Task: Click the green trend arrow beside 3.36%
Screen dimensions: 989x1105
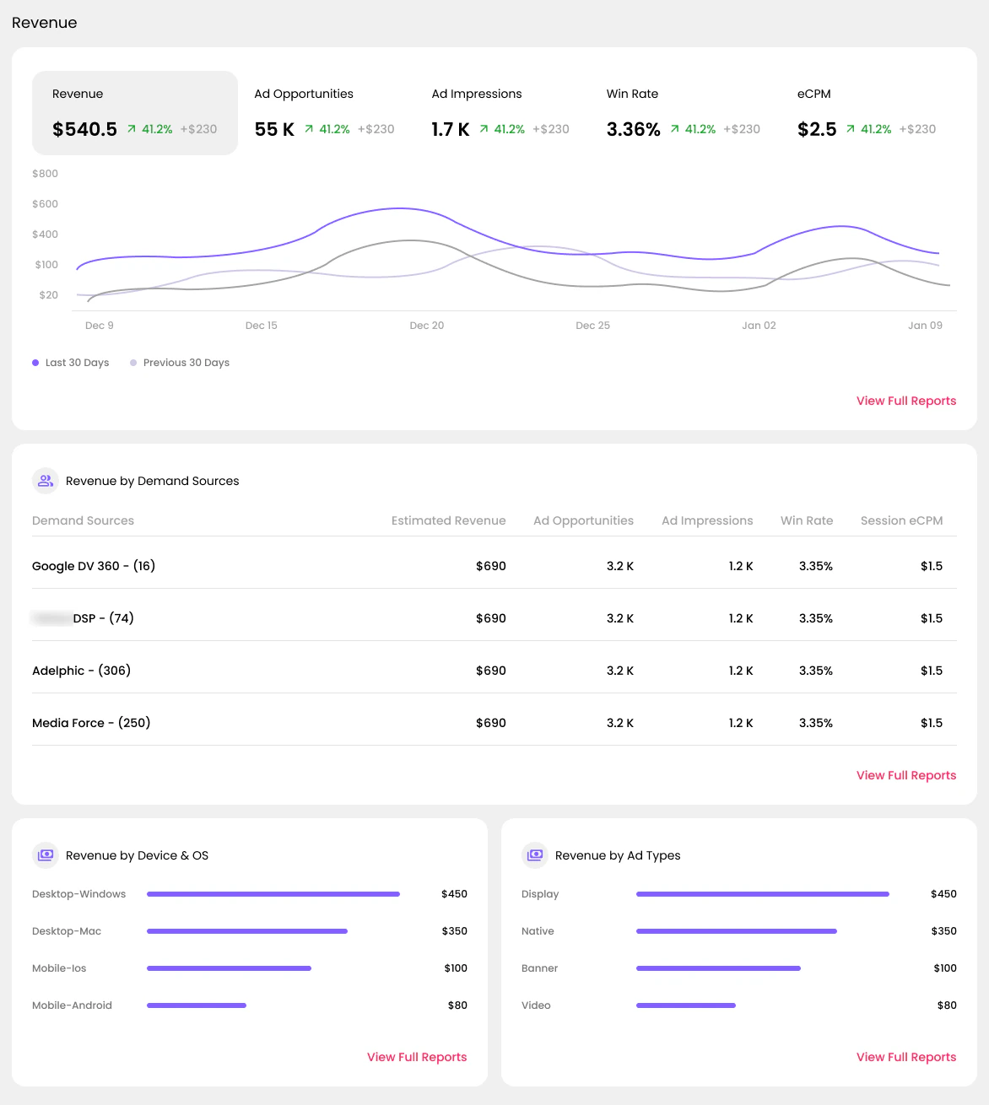Action: coord(675,129)
